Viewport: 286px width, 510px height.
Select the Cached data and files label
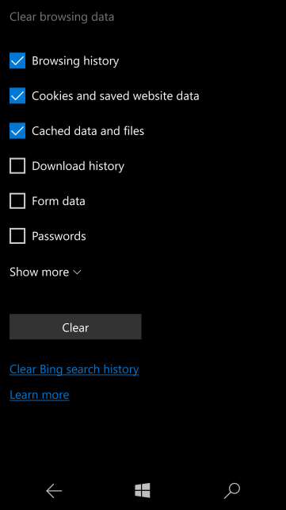(x=88, y=131)
